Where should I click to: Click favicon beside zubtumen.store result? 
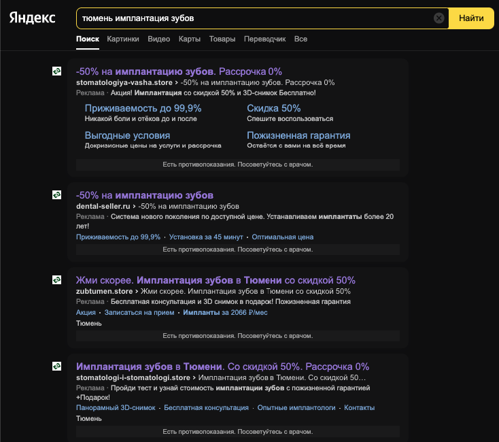click(56, 279)
